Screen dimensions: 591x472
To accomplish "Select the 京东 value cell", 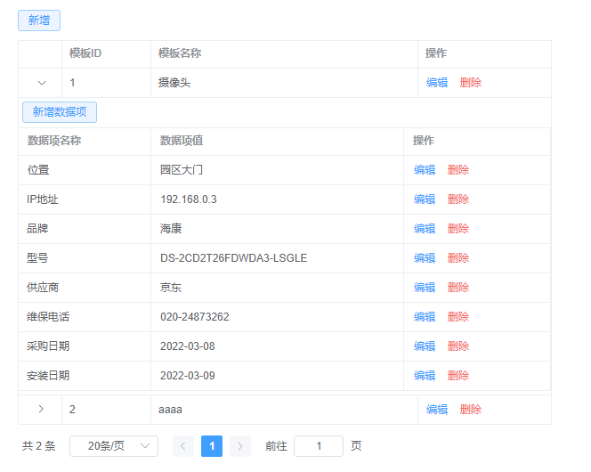I will point(277,288).
